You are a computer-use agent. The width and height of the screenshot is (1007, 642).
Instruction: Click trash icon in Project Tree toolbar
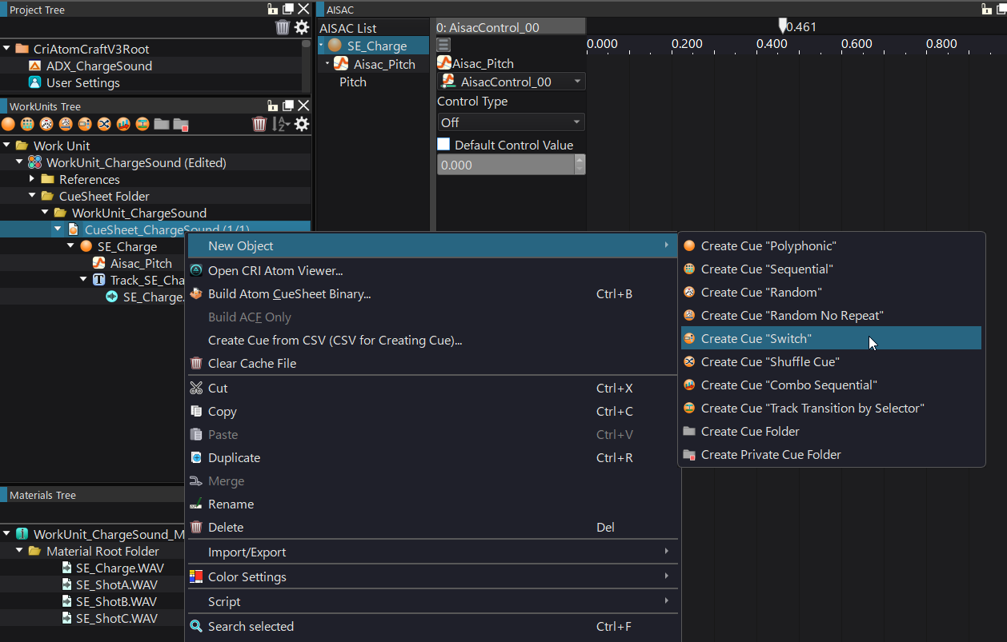tap(283, 28)
